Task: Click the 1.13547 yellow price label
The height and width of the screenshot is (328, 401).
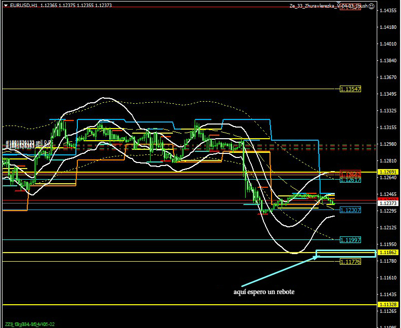Action: tap(350, 89)
